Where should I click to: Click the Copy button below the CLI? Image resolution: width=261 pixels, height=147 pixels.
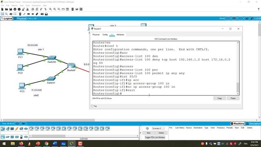pyautogui.click(x=219, y=98)
